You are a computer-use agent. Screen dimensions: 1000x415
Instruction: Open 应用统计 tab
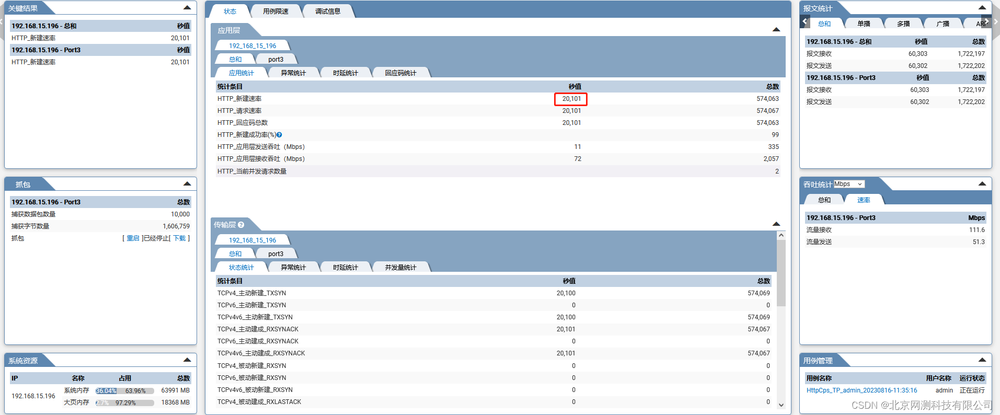coord(241,73)
